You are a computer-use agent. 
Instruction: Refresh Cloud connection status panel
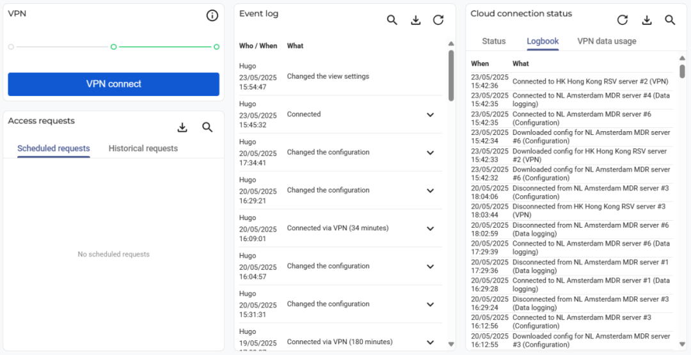(x=623, y=20)
